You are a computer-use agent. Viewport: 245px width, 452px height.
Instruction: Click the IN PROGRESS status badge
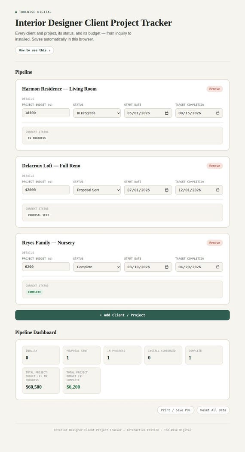[37, 138]
